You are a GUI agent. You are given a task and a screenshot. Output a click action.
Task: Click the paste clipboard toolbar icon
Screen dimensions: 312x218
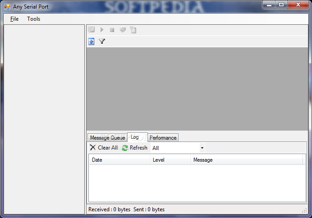click(133, 30)
